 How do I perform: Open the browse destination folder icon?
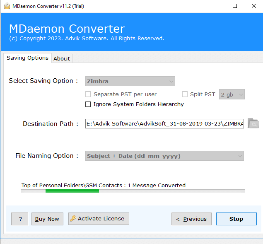pos(253,123)
